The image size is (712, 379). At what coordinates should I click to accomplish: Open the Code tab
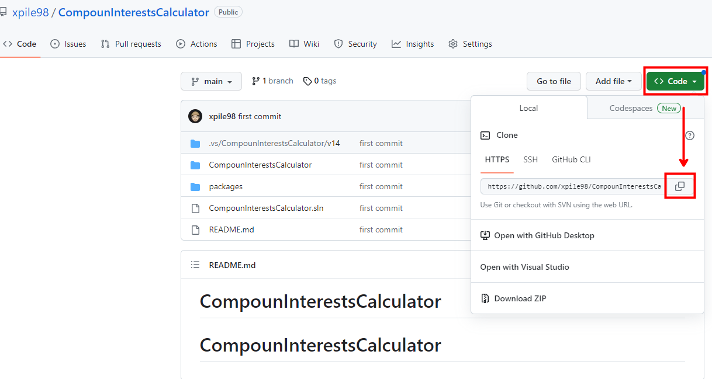click(20, 44)
